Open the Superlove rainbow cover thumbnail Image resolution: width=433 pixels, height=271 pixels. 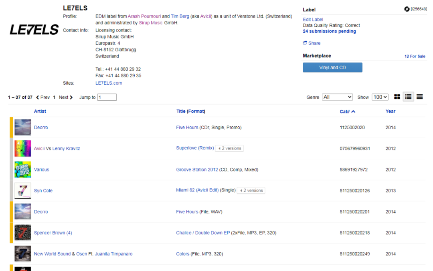(x=22, y=148)
